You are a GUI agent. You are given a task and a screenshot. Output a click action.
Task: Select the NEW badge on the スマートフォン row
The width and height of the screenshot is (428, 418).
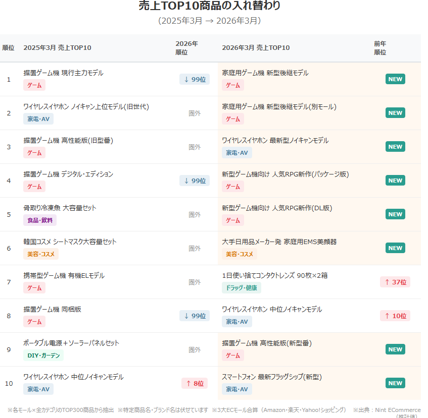pyautogui.click(x=395, y=383)
